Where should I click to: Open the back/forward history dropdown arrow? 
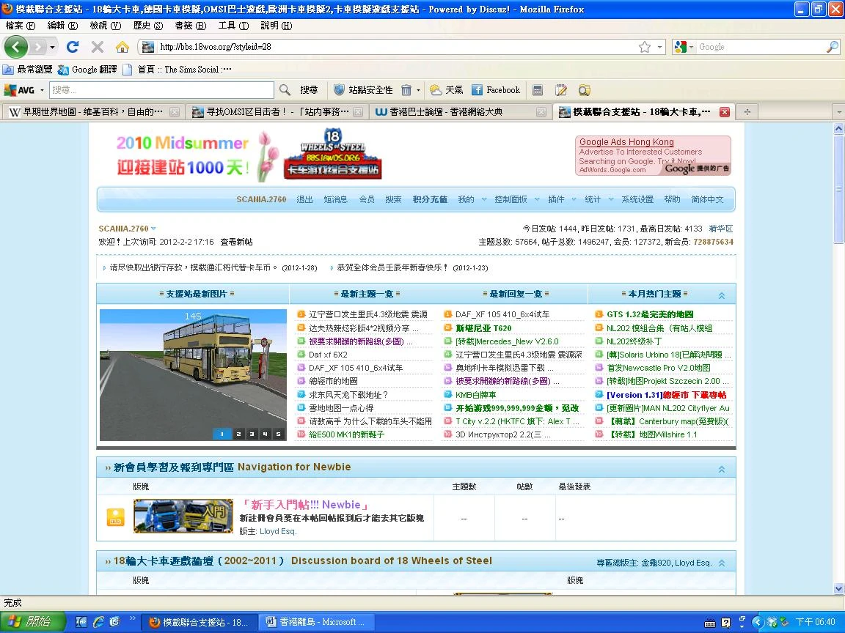tap(52, 47)
